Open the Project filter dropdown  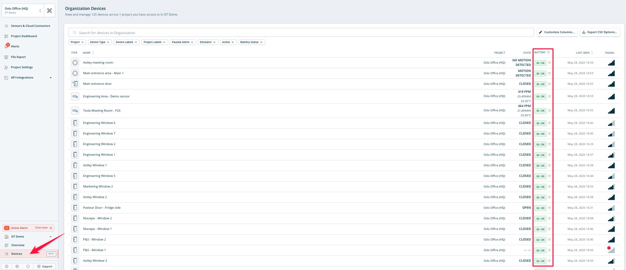point(77,42)
